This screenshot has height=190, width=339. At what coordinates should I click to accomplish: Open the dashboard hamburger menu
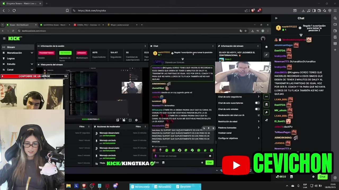(x=4, y=39)
